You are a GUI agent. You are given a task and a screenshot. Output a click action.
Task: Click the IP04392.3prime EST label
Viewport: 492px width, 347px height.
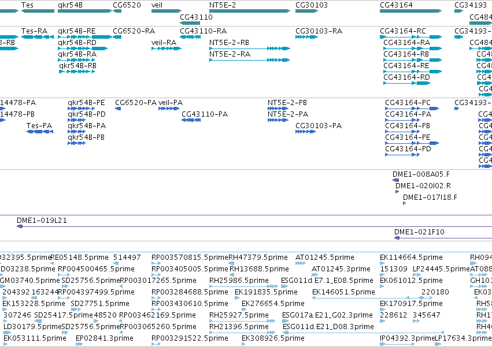407,338
